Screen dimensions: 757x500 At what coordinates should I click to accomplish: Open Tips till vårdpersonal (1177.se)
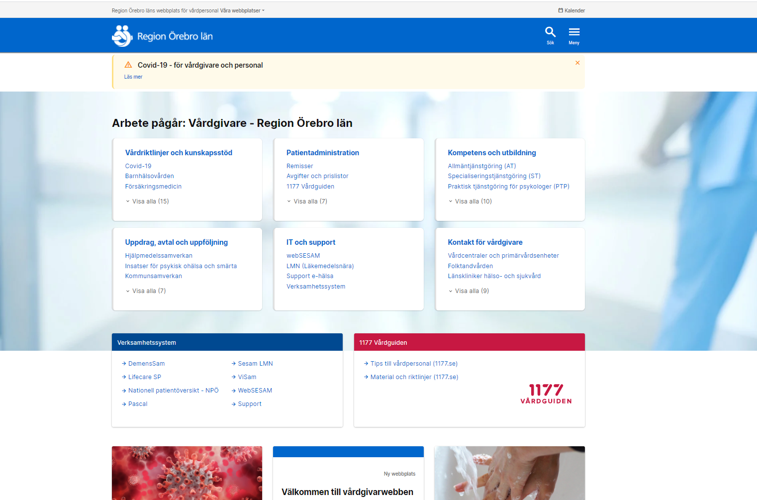point(413,363)
